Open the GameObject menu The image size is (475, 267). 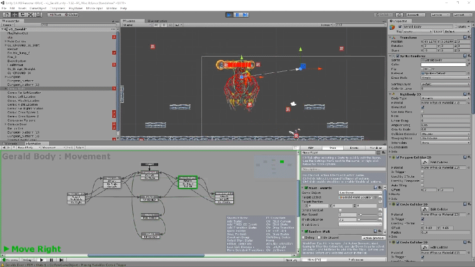point(38,8)
